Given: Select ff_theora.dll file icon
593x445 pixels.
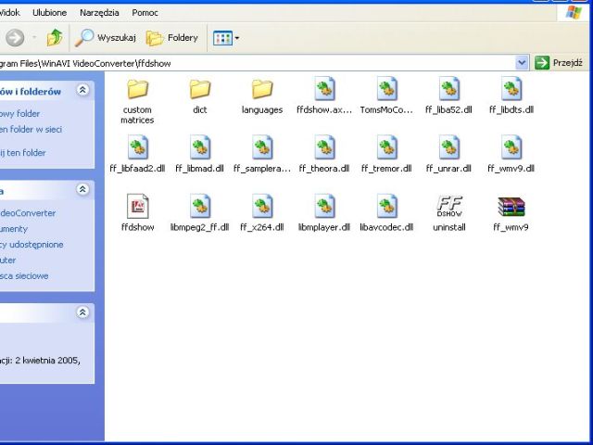Looking at the screenshot, I should point(324,147).
